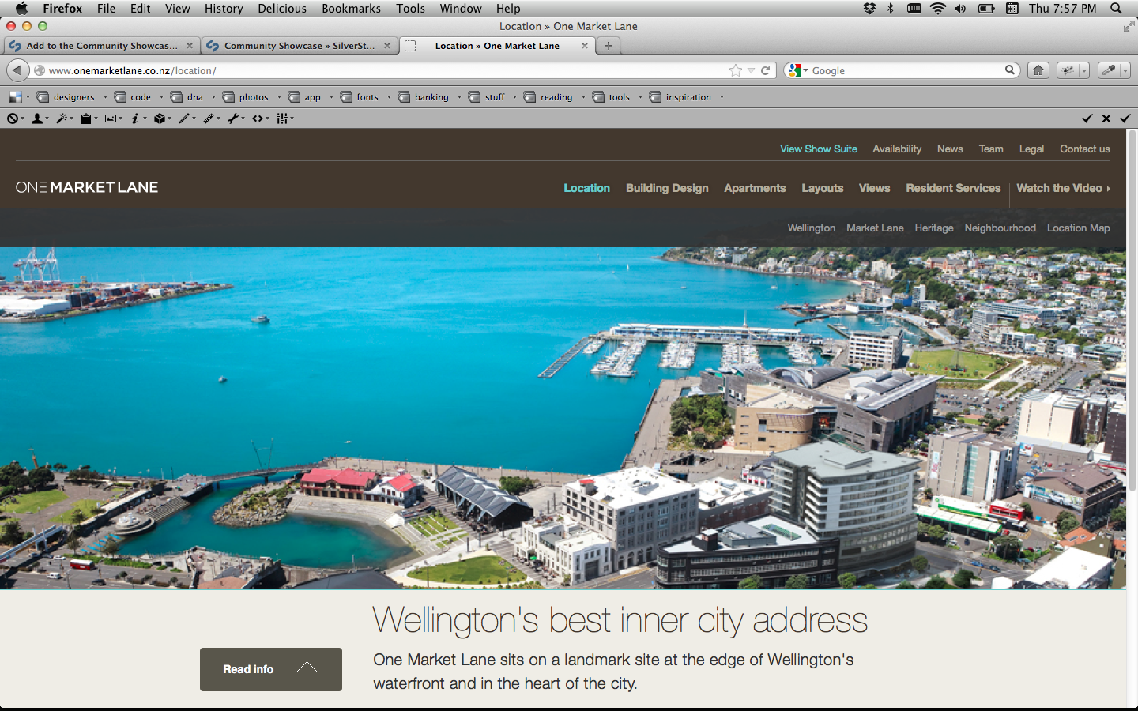
Task: Activate the eyedropper color picker tool
Action: 1109,70
